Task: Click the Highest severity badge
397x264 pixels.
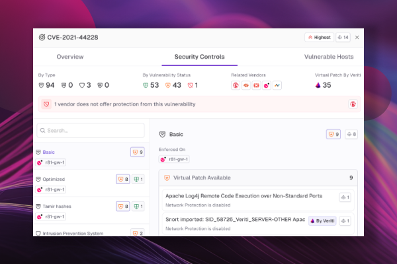Action: [x=320, y=38]
